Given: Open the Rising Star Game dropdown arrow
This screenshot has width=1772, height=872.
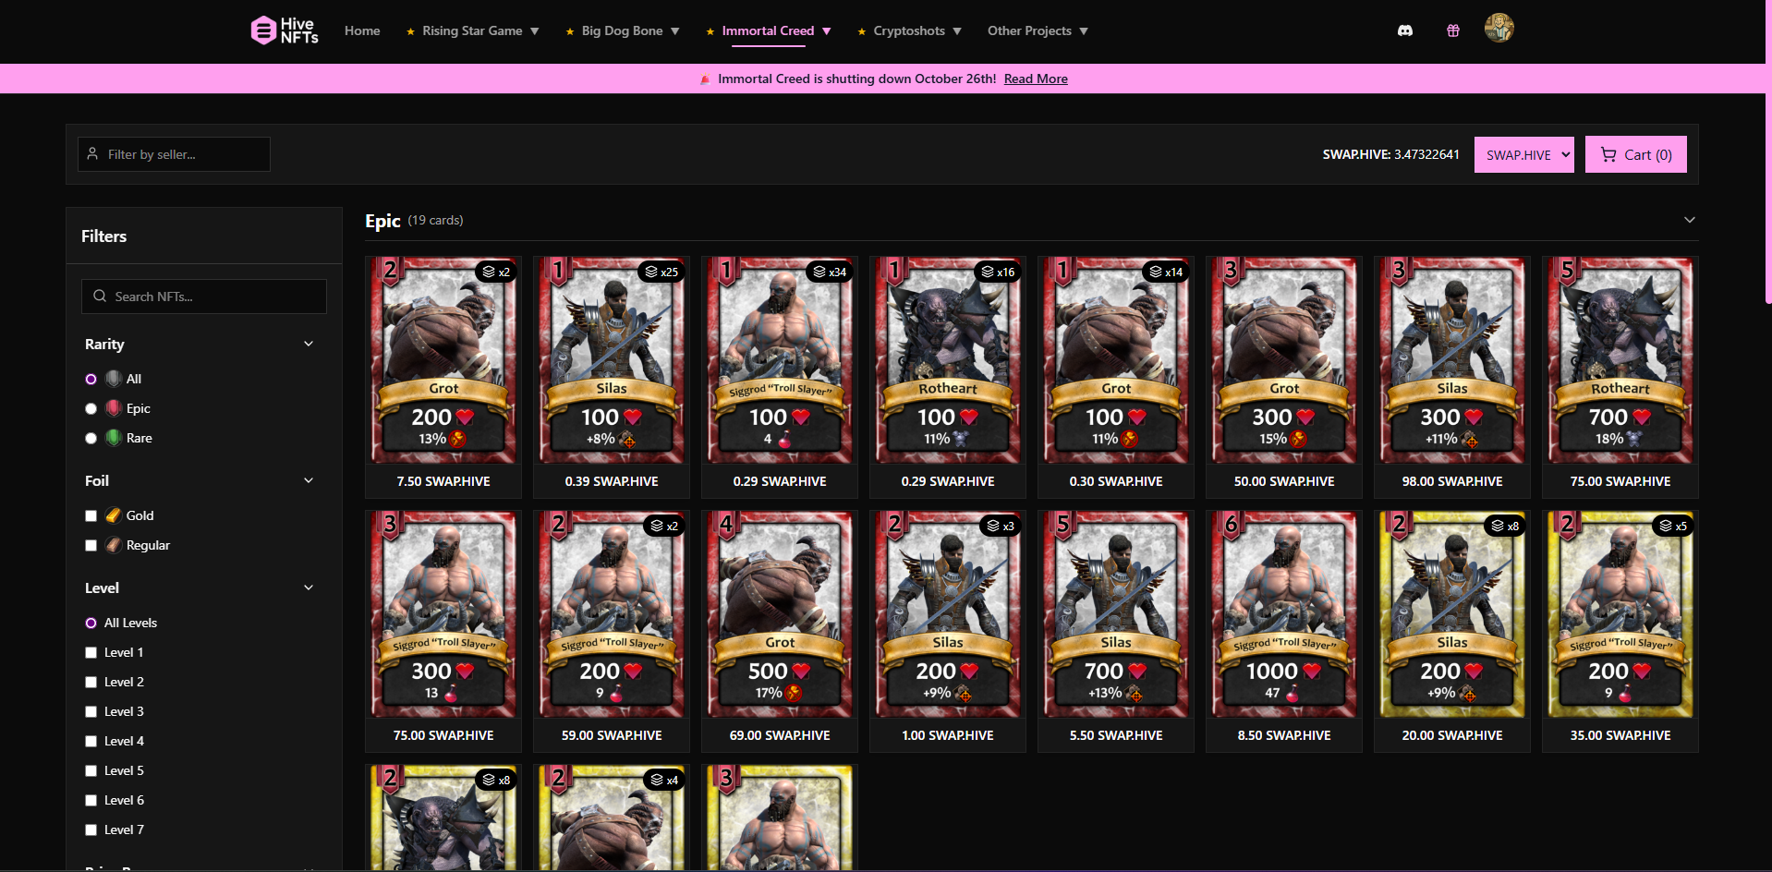Looking at the screenshot, I should [534, 31].
